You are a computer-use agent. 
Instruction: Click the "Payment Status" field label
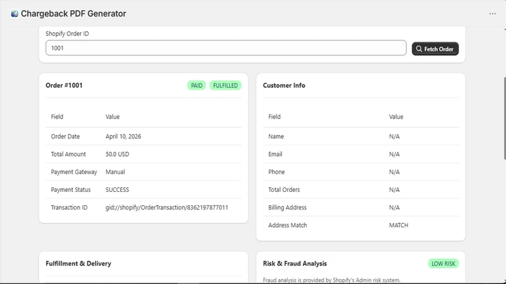point(71,190)
